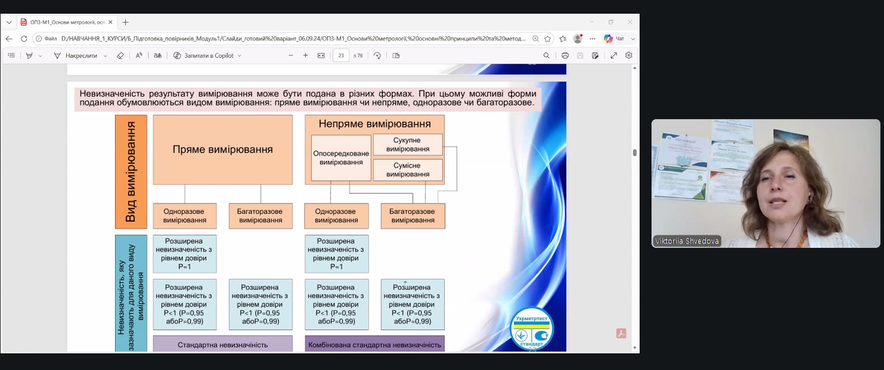This screenshot has height=370, width=884.
Task: Click the Непряме вимірювання heading
Action: tap(375, 124)
